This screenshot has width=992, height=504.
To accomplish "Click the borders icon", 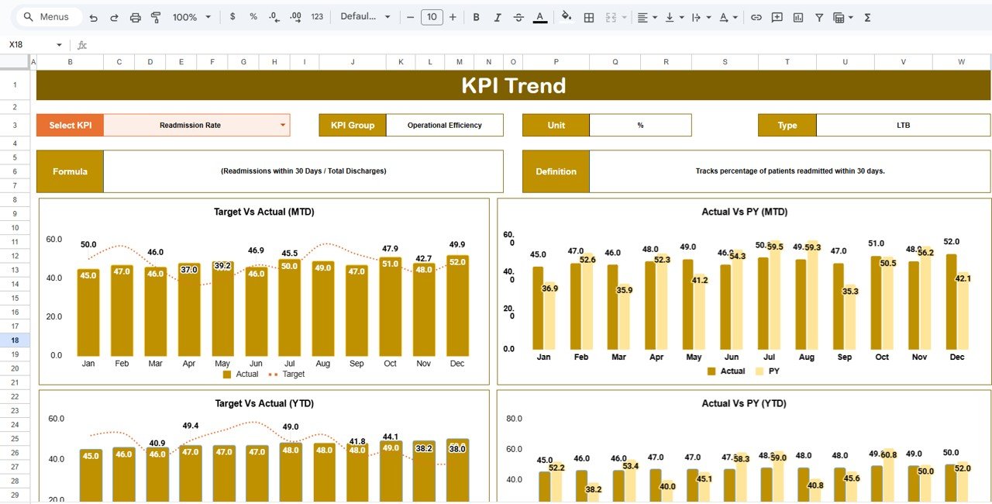I will coord(589,17).
